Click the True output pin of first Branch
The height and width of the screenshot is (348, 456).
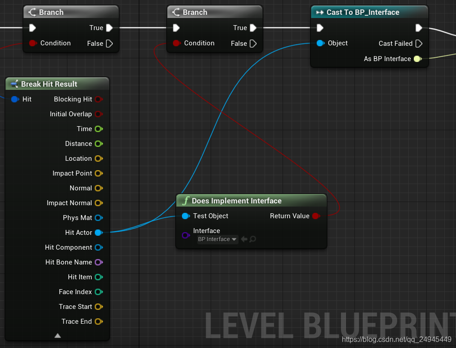click(109, 28)
